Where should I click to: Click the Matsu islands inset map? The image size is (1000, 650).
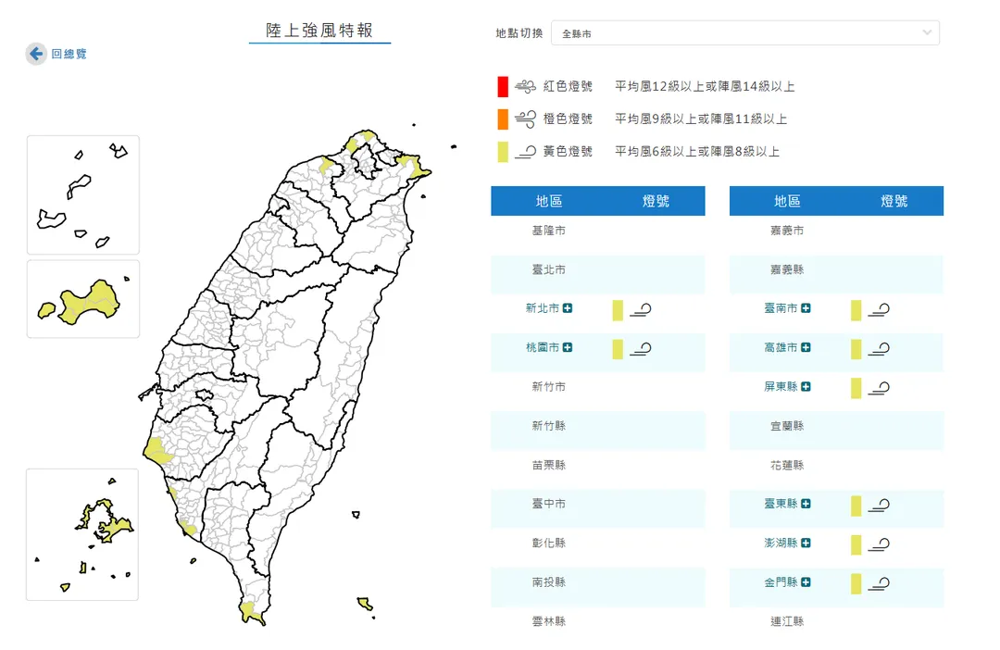point(83,194)
